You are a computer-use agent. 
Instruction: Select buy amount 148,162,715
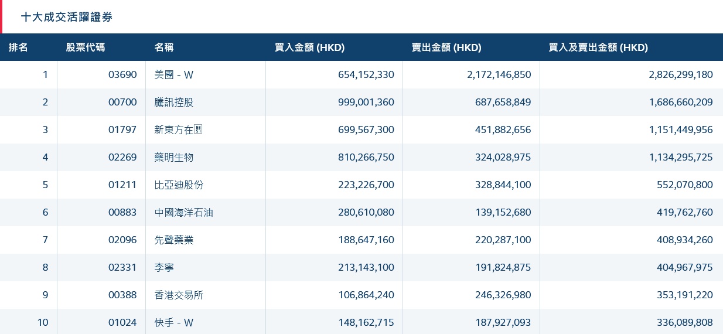366,322
